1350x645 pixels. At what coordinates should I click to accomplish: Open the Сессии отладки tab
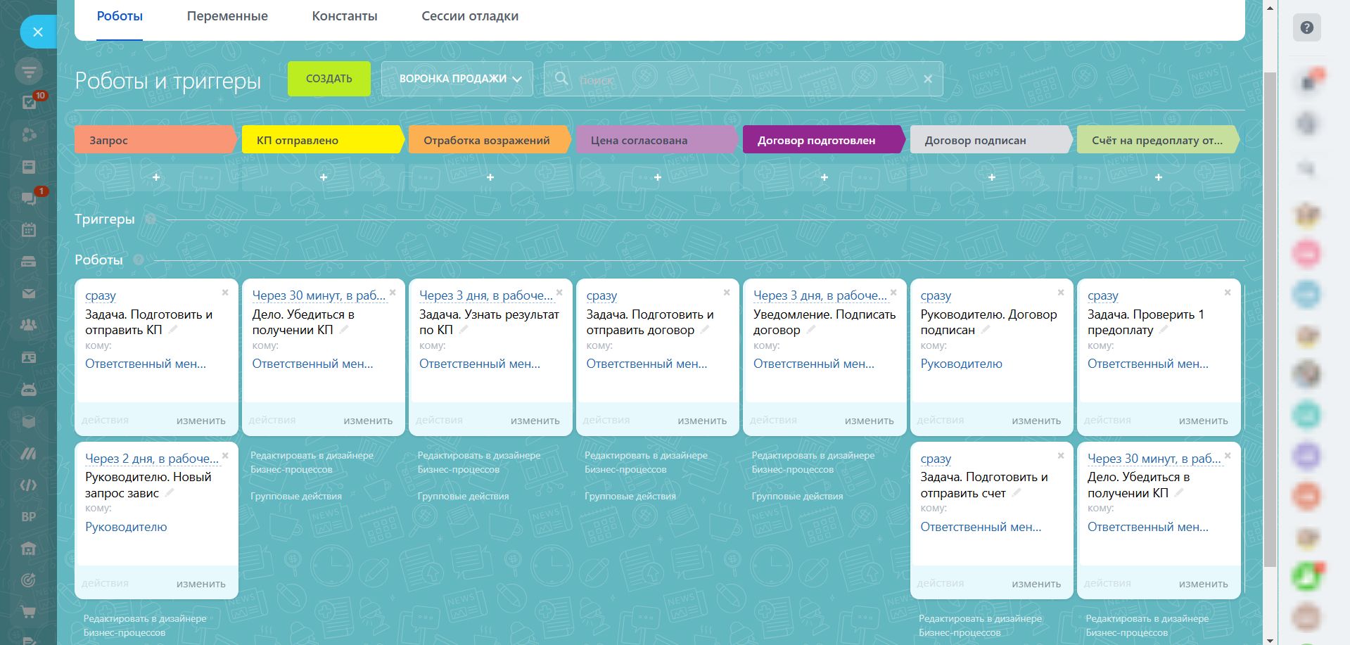(x=470, y=16)
